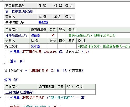This screenshot has width=130, height=107.
Task: Open the 文本型 parameter type link
Action: click(35, 46)
